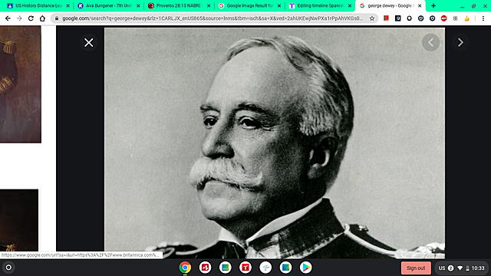This screenshot has width=491, height=276.
Task: Click the browser back arrow
Action: click(8, 18)
